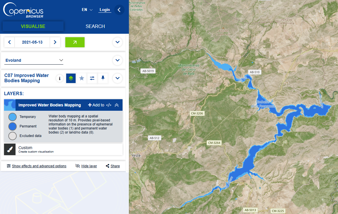Expand the C07 Improved Water Bodies section
338x214 pixels.
(x=117, y=78)
